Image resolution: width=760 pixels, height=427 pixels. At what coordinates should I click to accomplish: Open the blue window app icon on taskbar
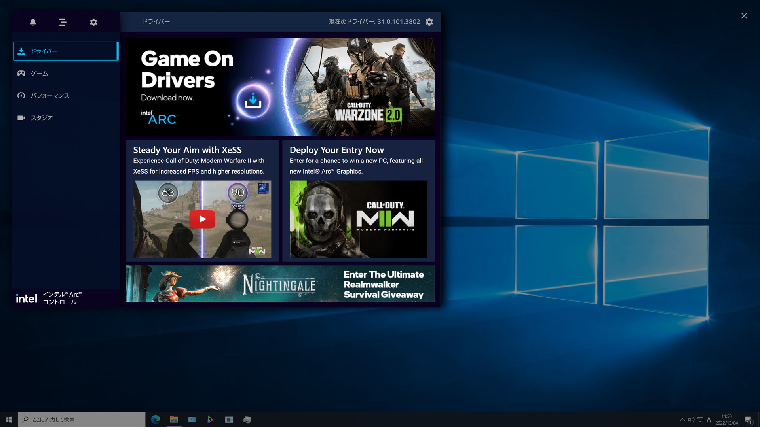point(229,419)
